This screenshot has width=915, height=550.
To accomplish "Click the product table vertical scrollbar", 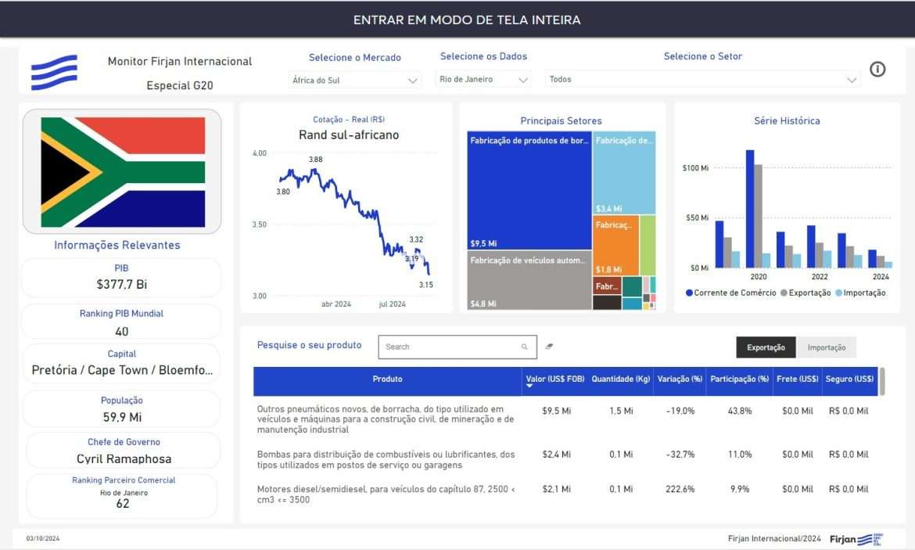I will (882, 382).
